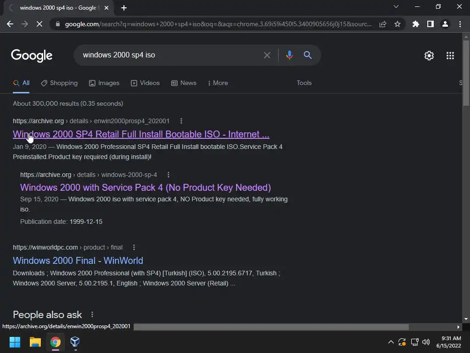This screenshot has width=470, height=353.
Task: Open the Windows Start menu
Action: point(15,342)
